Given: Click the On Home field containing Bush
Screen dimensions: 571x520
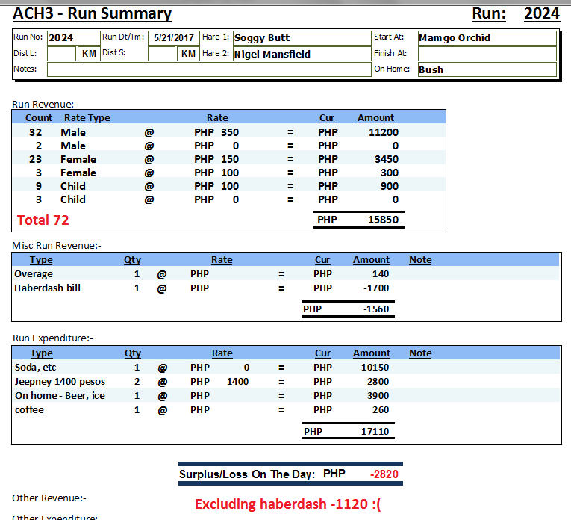Looking at the screenshot, I should (487, 69).
